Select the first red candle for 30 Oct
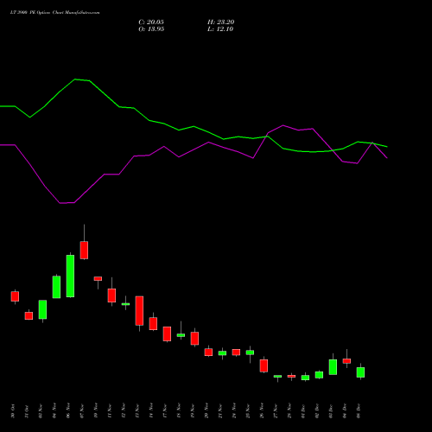 15,296
